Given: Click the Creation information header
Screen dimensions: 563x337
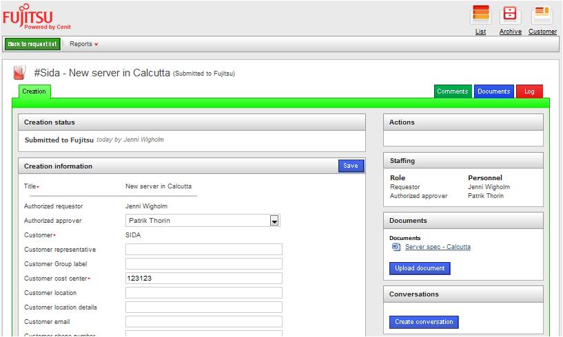Looking at the screenshot, I should point(192,166).
